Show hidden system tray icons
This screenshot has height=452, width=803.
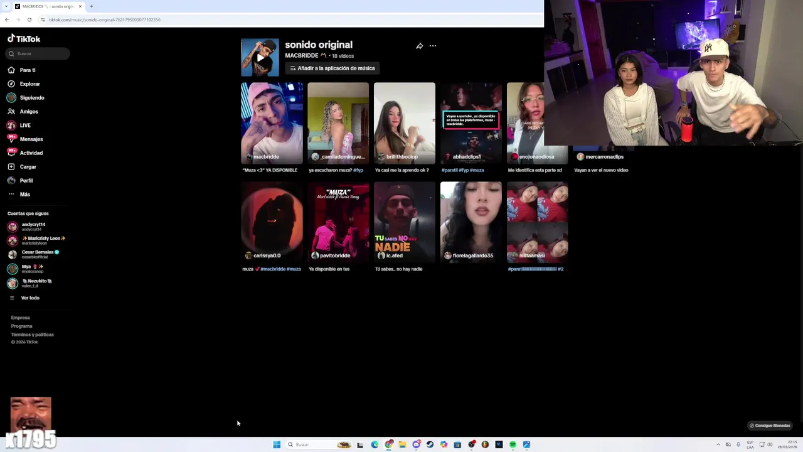coord(718,444)
